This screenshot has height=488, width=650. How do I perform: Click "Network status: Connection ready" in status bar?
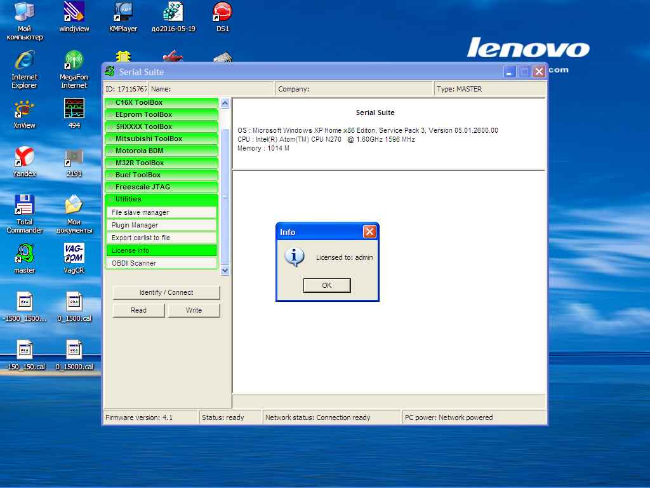[x=318, y=417]
